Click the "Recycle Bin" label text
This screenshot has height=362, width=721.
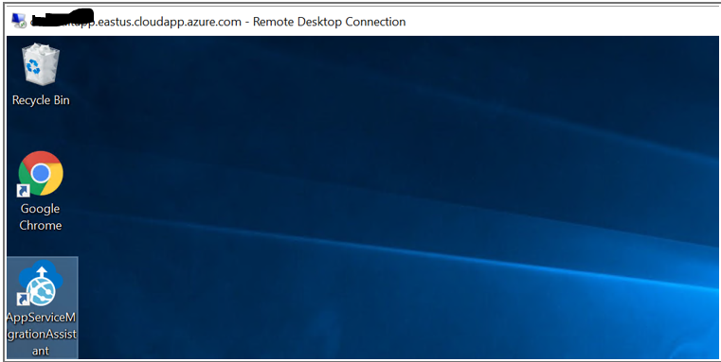[x=41, y=100]
